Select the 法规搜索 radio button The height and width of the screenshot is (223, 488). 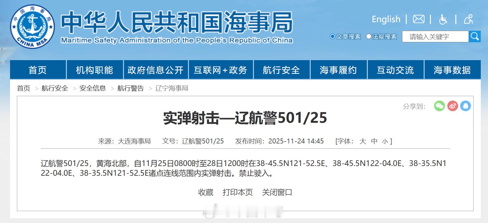[x=368, y=36]
